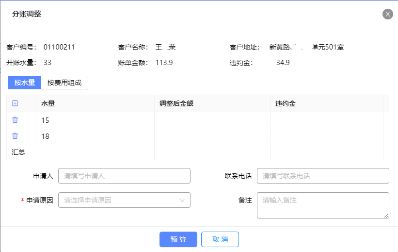Screen dimensions: 398x252
Task: Click the customer address ending 单元501室
Action: pos(306,47)
